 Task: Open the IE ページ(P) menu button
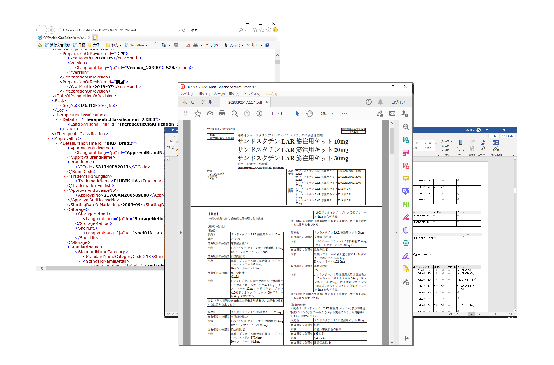[x=213, y=45]
